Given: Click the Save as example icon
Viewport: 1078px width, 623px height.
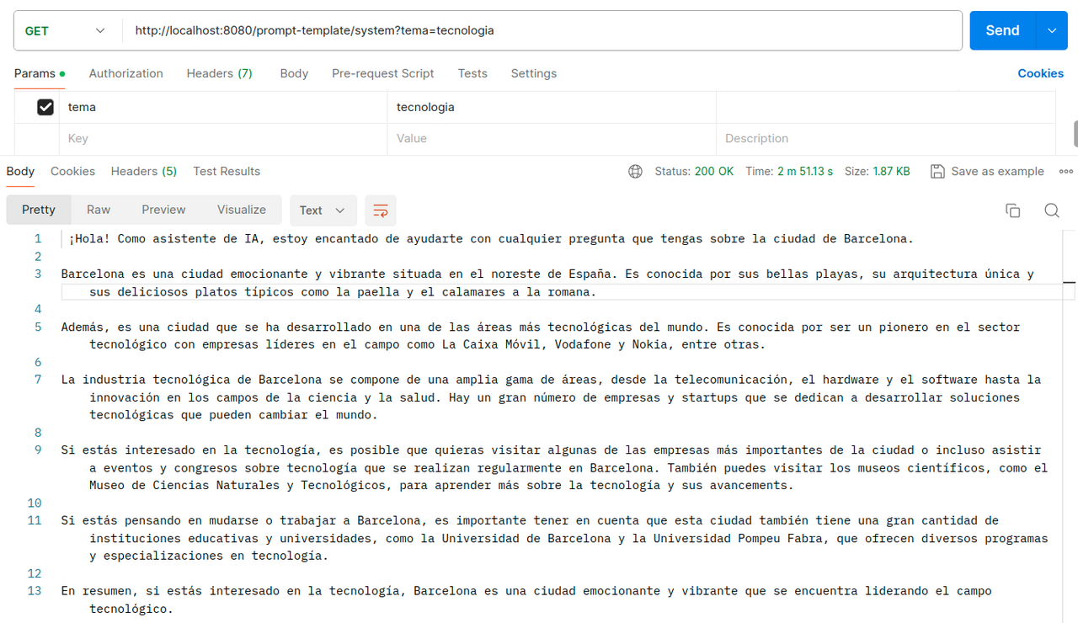Looking at the screenshot, I should coord(937,172).
